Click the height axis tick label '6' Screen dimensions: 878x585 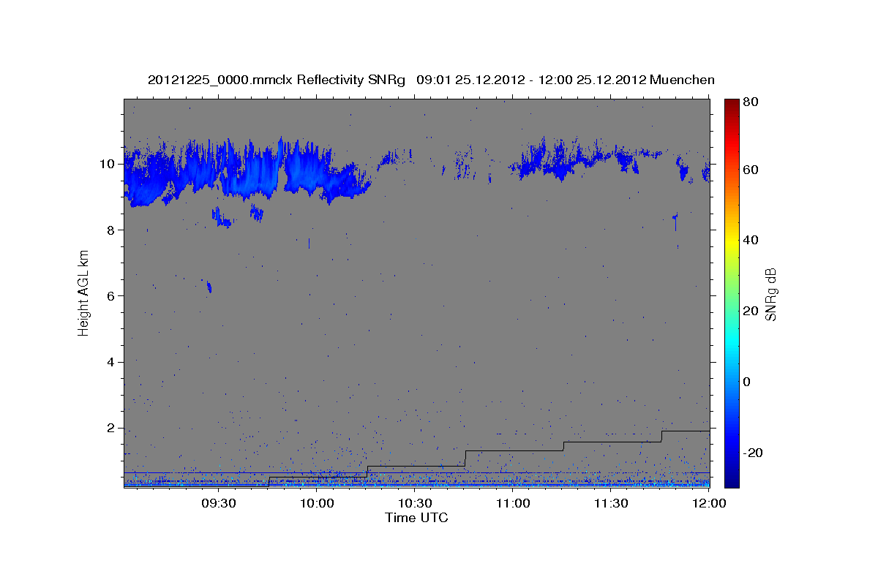(x=111, y=296)
